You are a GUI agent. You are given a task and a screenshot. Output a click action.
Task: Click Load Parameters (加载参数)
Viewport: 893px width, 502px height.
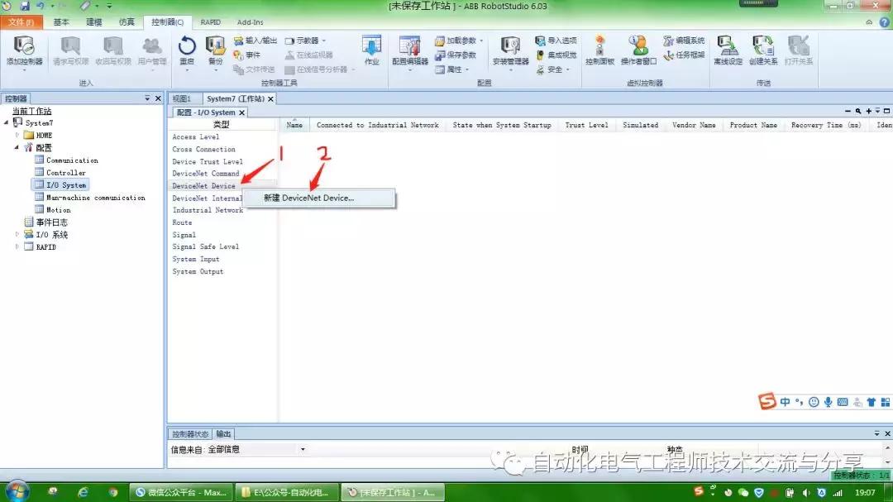459,41
